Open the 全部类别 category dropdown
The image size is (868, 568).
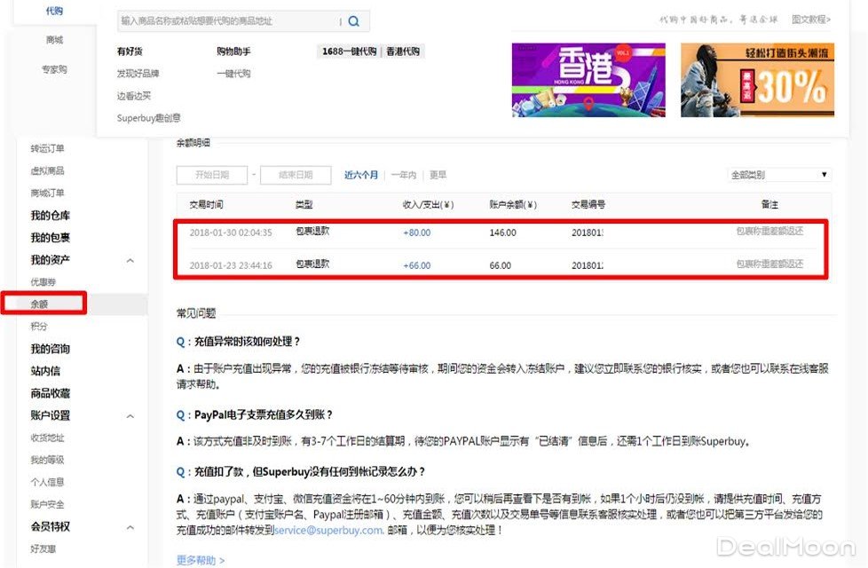click(x=778, y=175)
